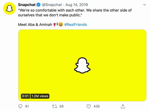The width and height of the screenshot is (150, 111).
Task: Retweet using the arrows icon
Action: [54, 106]
